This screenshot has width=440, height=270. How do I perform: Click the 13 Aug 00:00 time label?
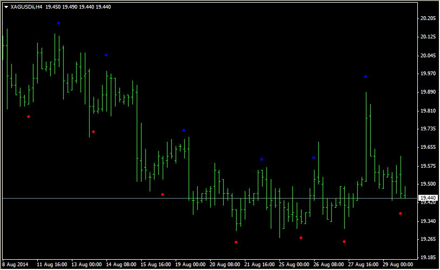(86, 265)
